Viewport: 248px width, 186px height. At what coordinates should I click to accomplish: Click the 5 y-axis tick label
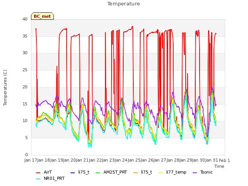26,138
